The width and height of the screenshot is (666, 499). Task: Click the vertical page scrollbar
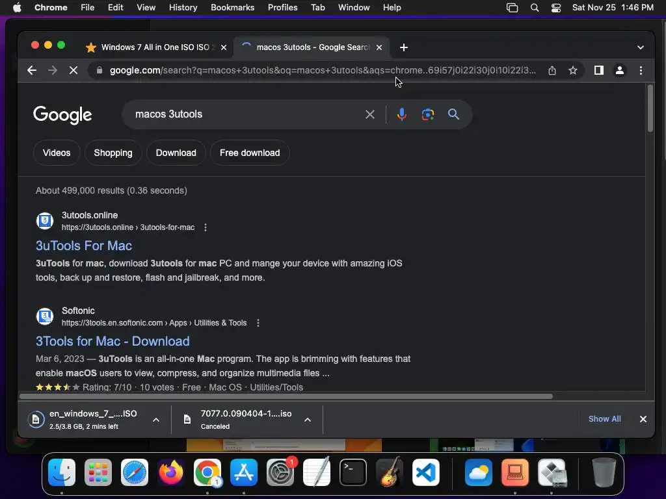(650, 109)
